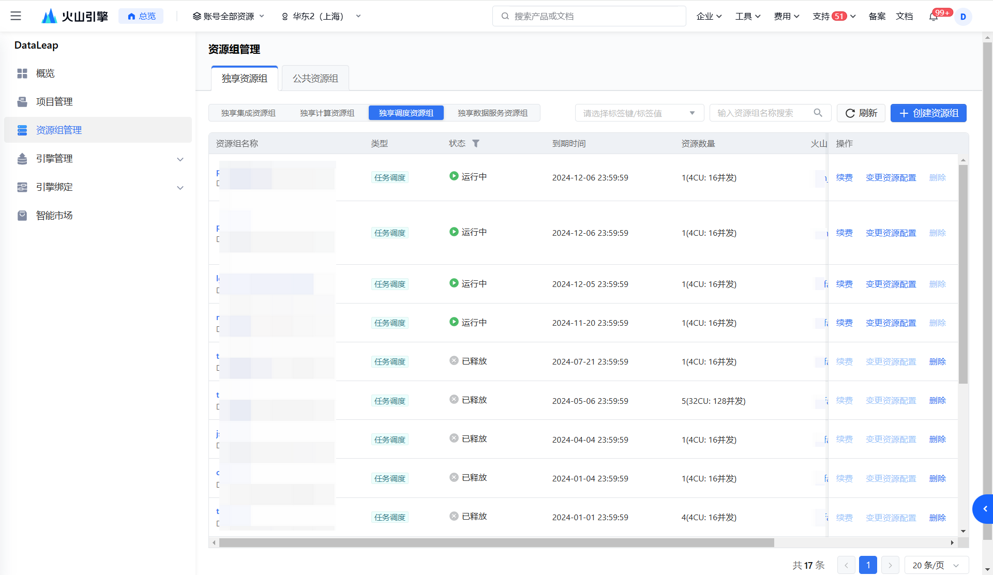Click the 运行中 status icon for 2024-12-05 row
This screenshot has width=993, height=575.
(454, 283)
